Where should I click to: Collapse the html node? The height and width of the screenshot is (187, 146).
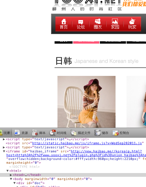click(8, 171)
